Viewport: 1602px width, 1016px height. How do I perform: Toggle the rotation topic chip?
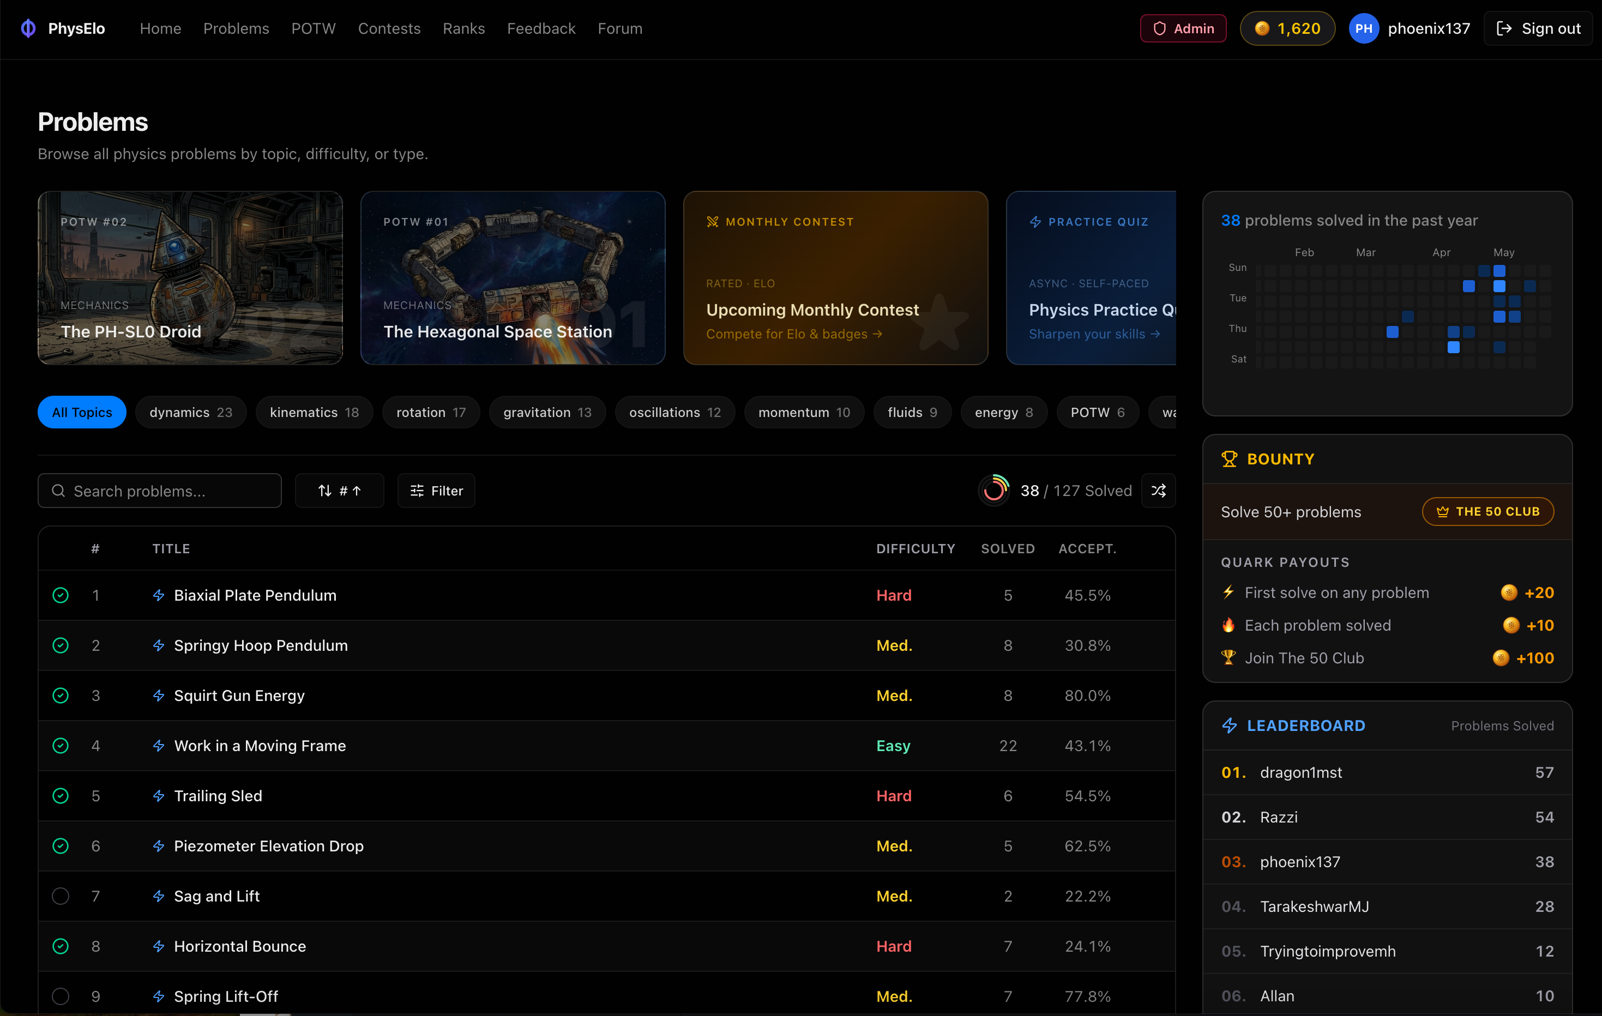coord(431,412)
